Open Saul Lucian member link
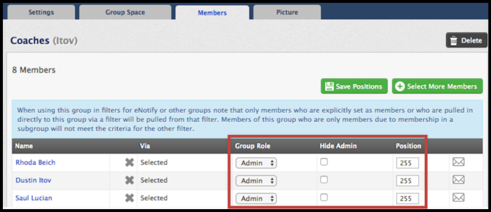Image resolution: width=491 pixels, height=212 pixels. pyautogui.click(x=34, y=198)
